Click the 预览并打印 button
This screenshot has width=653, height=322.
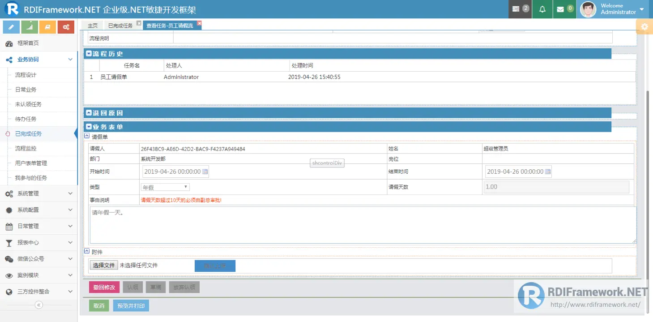(x=131, y=305)
